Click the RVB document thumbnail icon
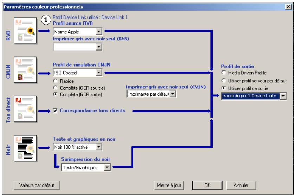Screen dimensions: 294x195 (x=25, y=31)
